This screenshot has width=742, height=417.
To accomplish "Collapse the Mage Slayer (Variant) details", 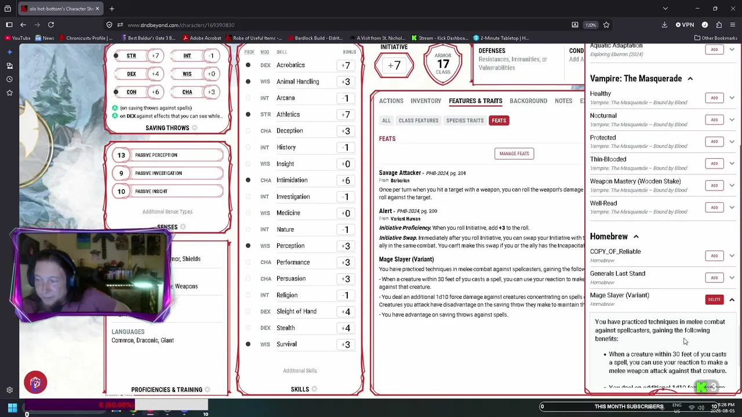I will tap(732, 299).
